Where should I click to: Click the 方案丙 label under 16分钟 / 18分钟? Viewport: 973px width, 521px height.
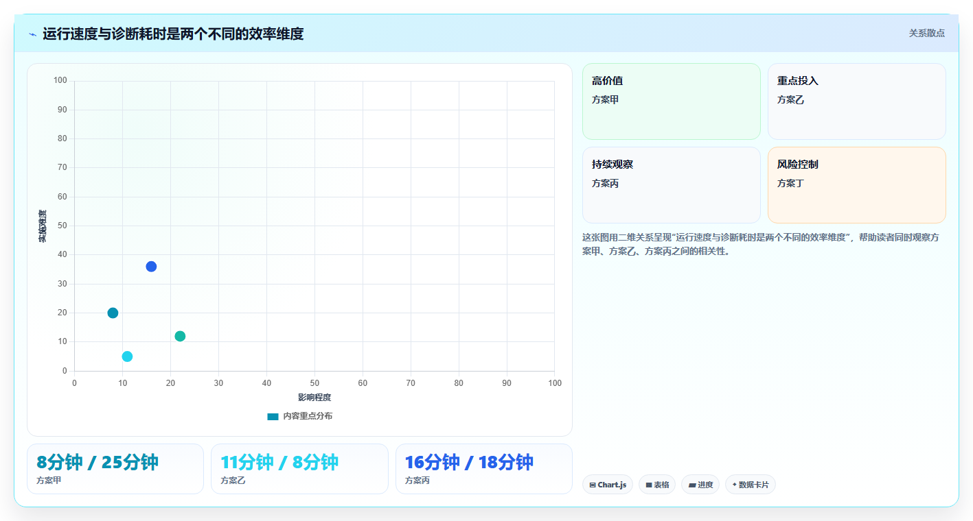[x=417, y=481]
